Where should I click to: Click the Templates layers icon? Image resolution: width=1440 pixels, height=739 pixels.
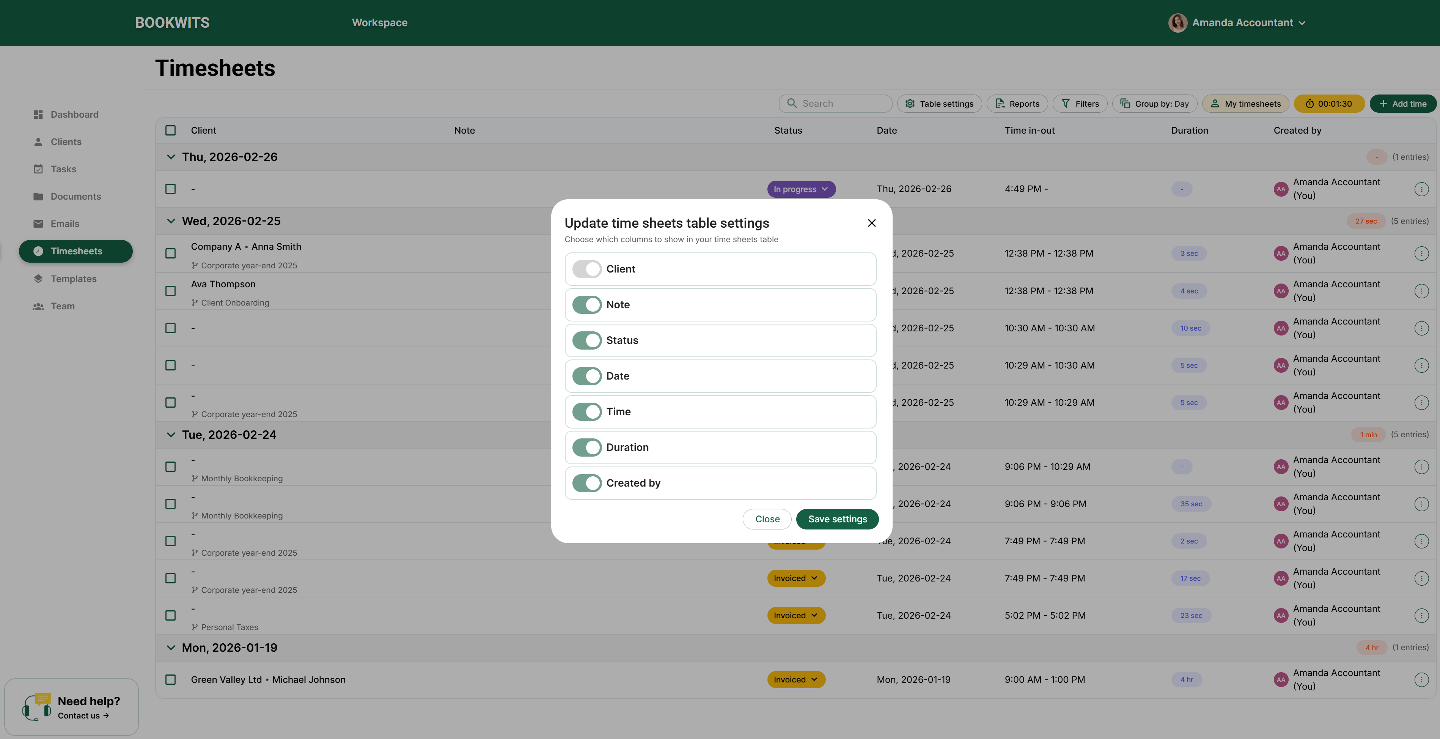click(x=38, y=279)
